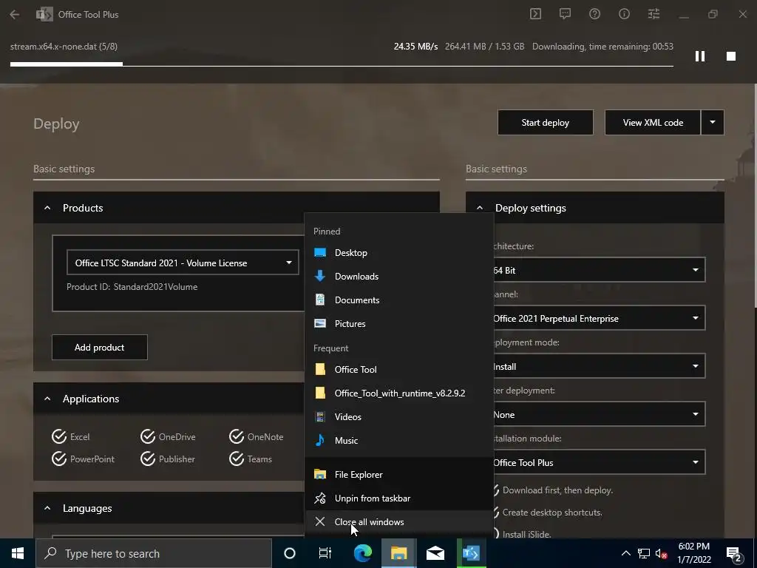This screenshot has width=757, height=568.
Task: Open the about info icon
Action: (624, 14)
